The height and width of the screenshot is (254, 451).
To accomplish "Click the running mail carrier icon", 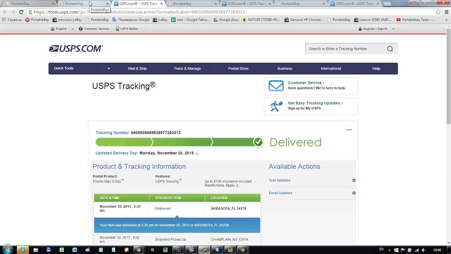I will (x=276, y=106).
